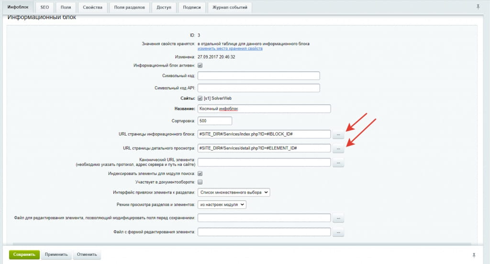Follow 'изменить место хранения свойств' link

[x=230, y=49]
